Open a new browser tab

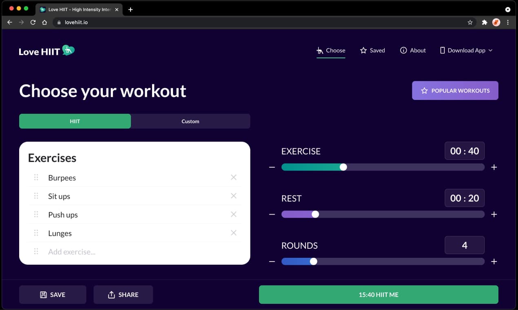click(131, 9)
